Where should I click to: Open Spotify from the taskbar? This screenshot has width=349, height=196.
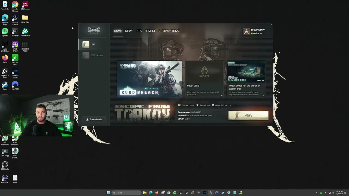pyautogui.click(x=175, y=193)
